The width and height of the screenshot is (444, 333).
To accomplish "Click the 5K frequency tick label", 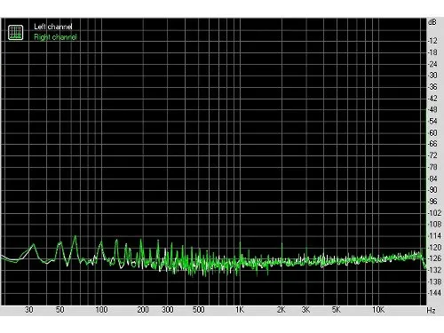I will (337, 310).
